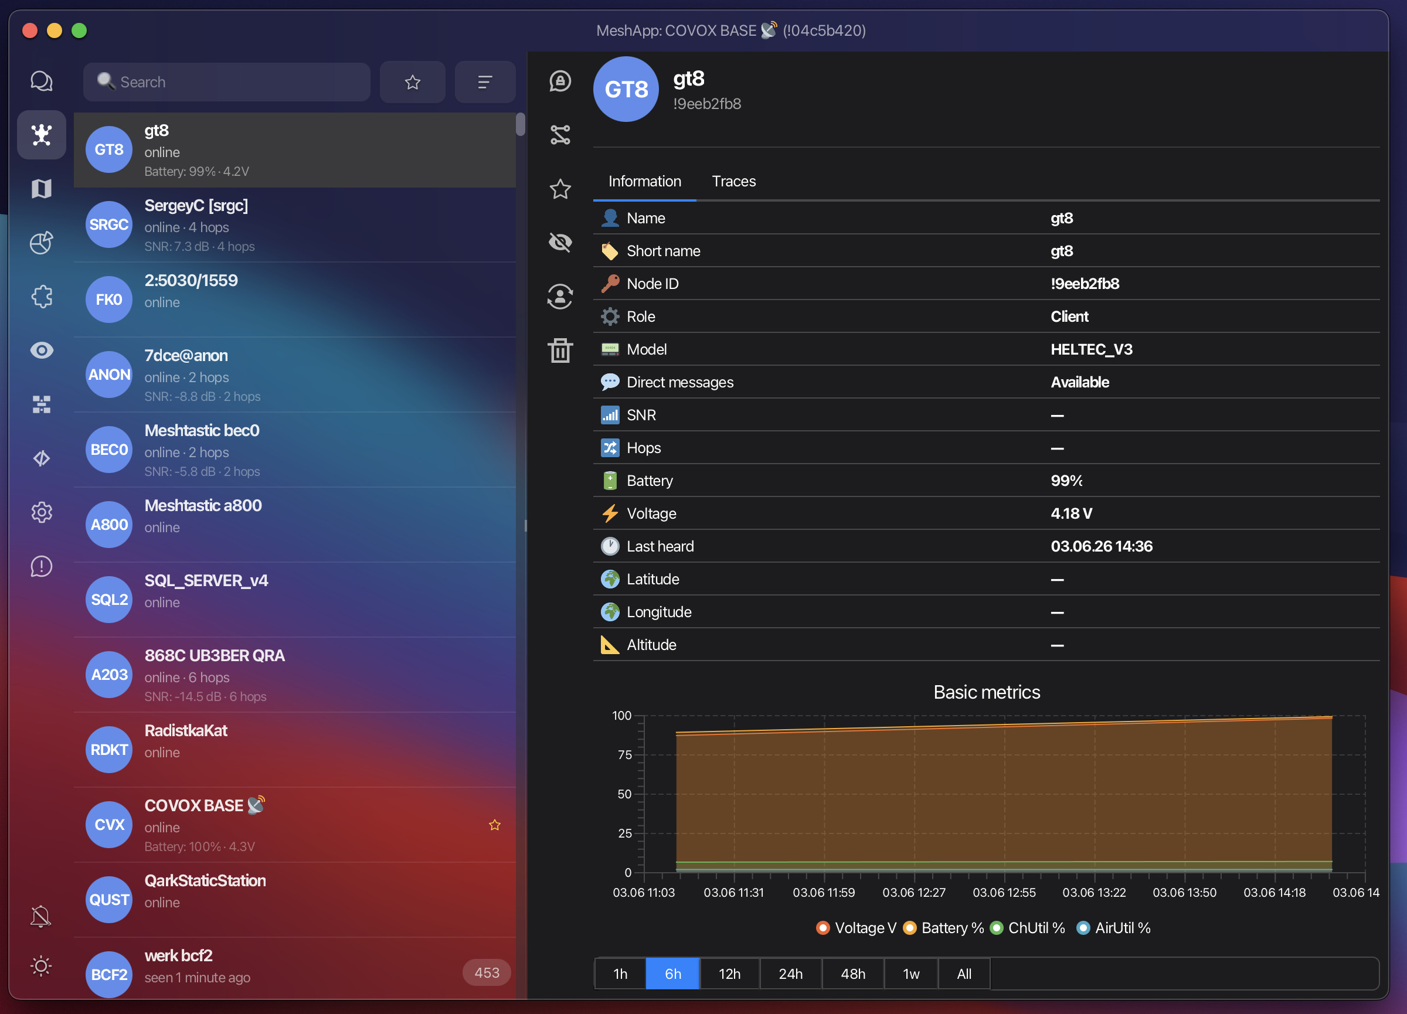
Task: Click the SRGC avatar circle
Action: point(109,224)
